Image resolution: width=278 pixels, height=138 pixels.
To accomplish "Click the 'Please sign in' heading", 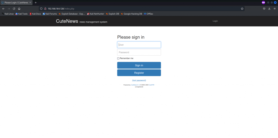I will [131, 37].
